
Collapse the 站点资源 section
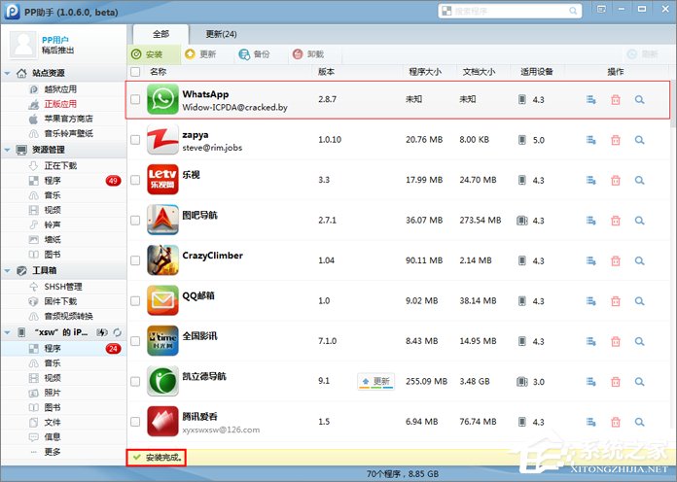point(9,74)
